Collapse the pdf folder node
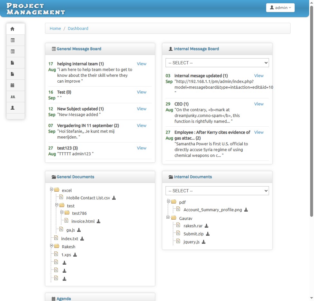This screenshot has height=301, width=314. pos(168,201)
